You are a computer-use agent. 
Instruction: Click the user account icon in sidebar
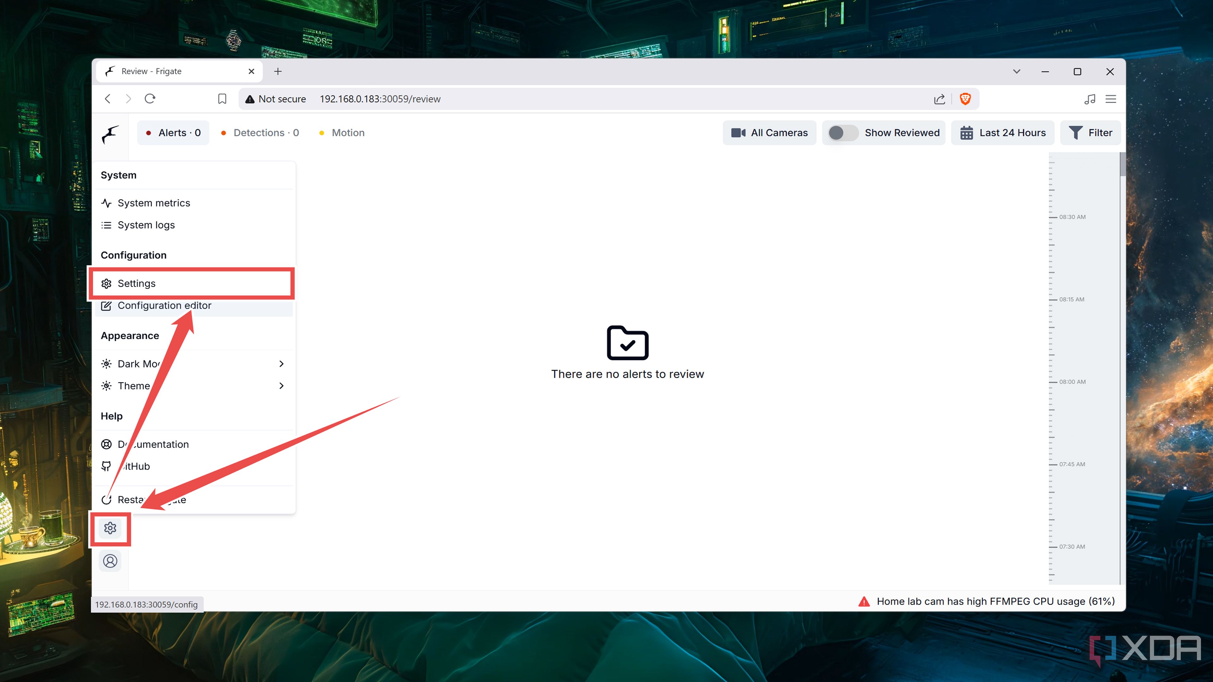coord(110,560)
